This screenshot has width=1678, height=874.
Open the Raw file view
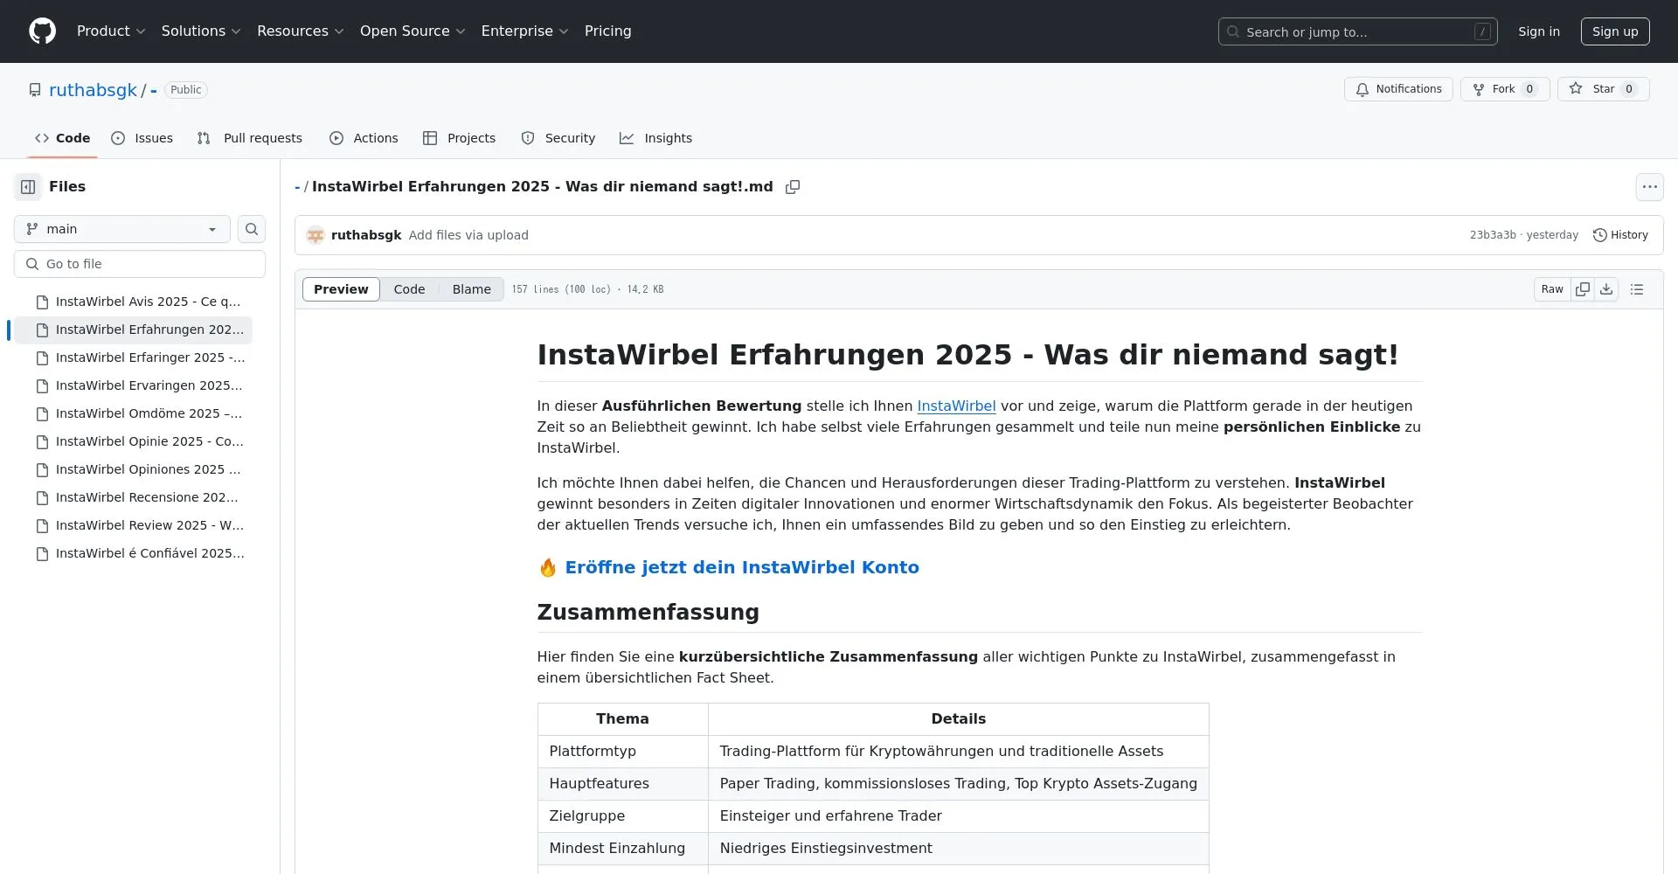click(1552, 289)
